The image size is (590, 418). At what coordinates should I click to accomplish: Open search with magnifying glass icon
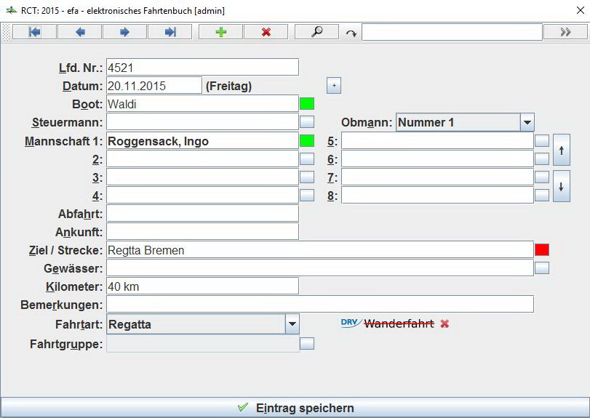[316, 32]
